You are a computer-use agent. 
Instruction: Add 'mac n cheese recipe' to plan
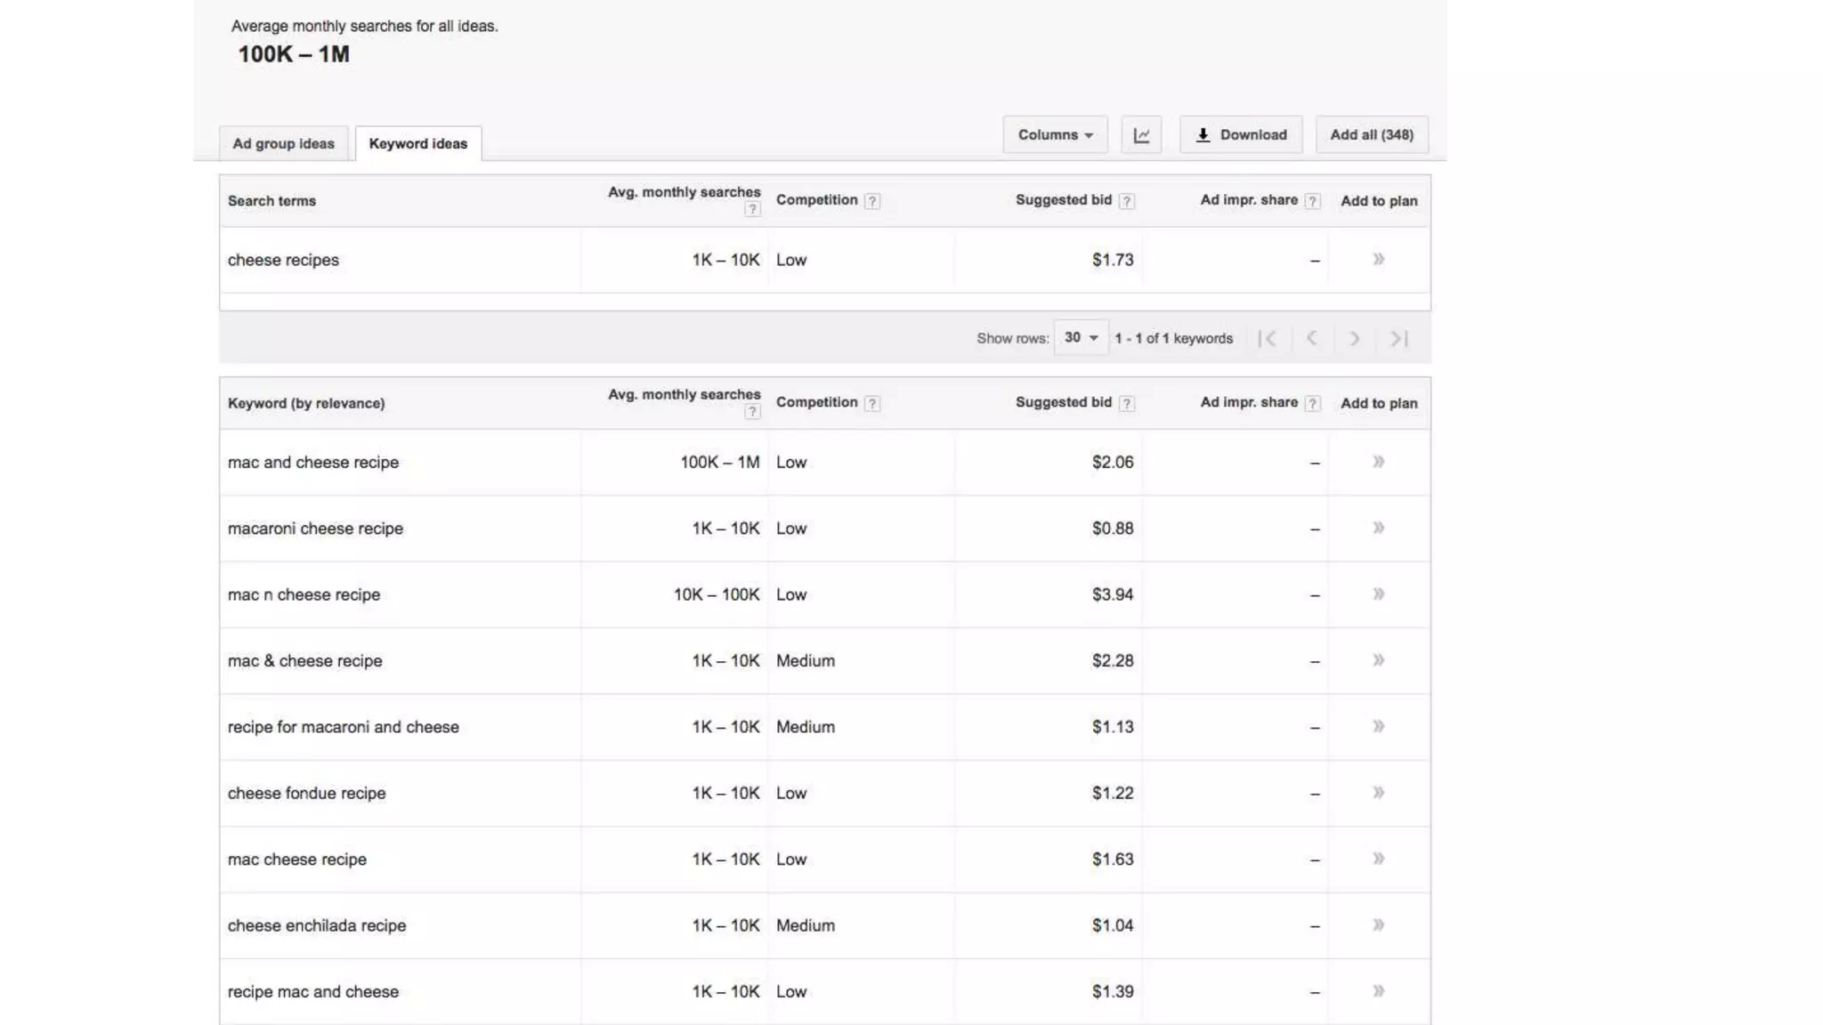point(1378,594)
